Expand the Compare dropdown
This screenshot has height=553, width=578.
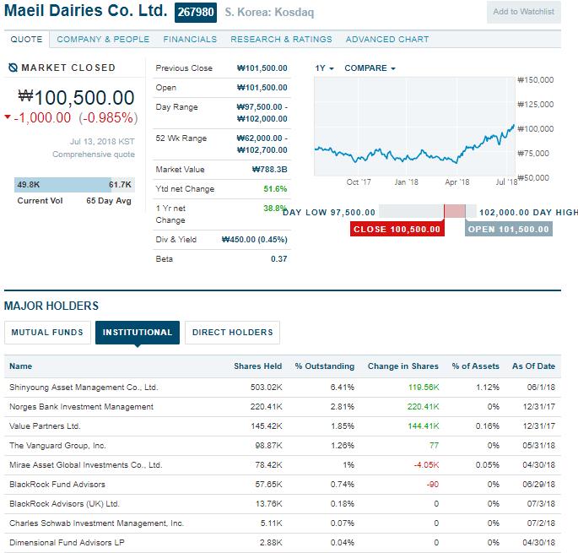coord(370,68)
